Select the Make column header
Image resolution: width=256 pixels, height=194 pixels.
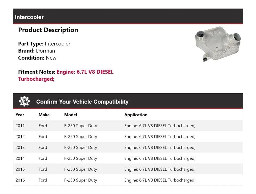pos(44,115)
